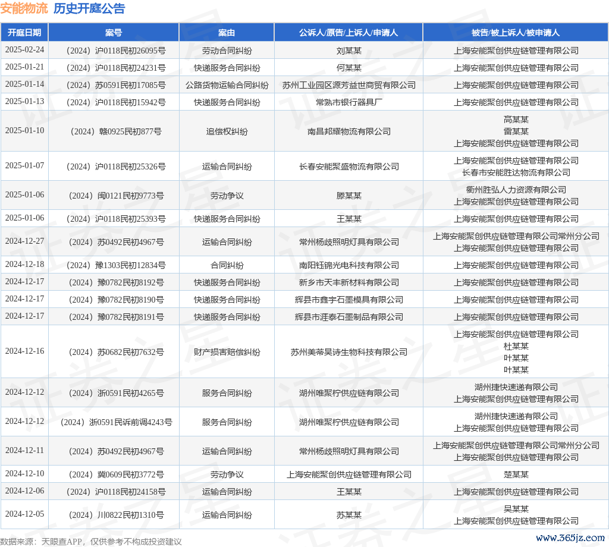Select the date 2025-02-24
Screen dimensions: 609x547
[x=24, y=50]
